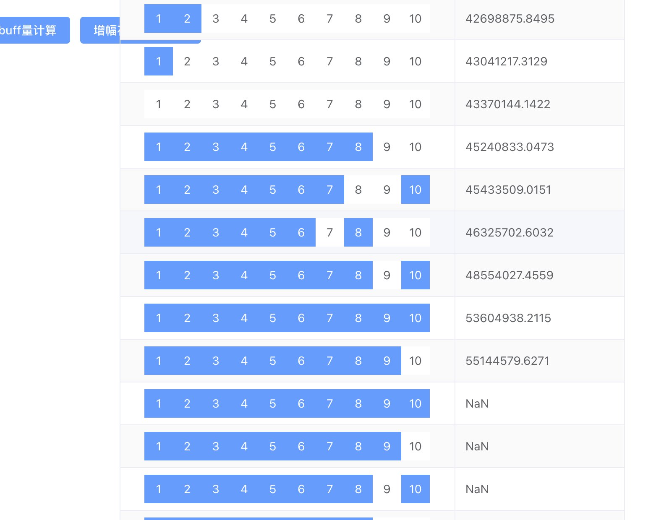Deselect number 8 in the 46325702.6032 row
Viewport: 669px width, 520px height.
[358, 232]
